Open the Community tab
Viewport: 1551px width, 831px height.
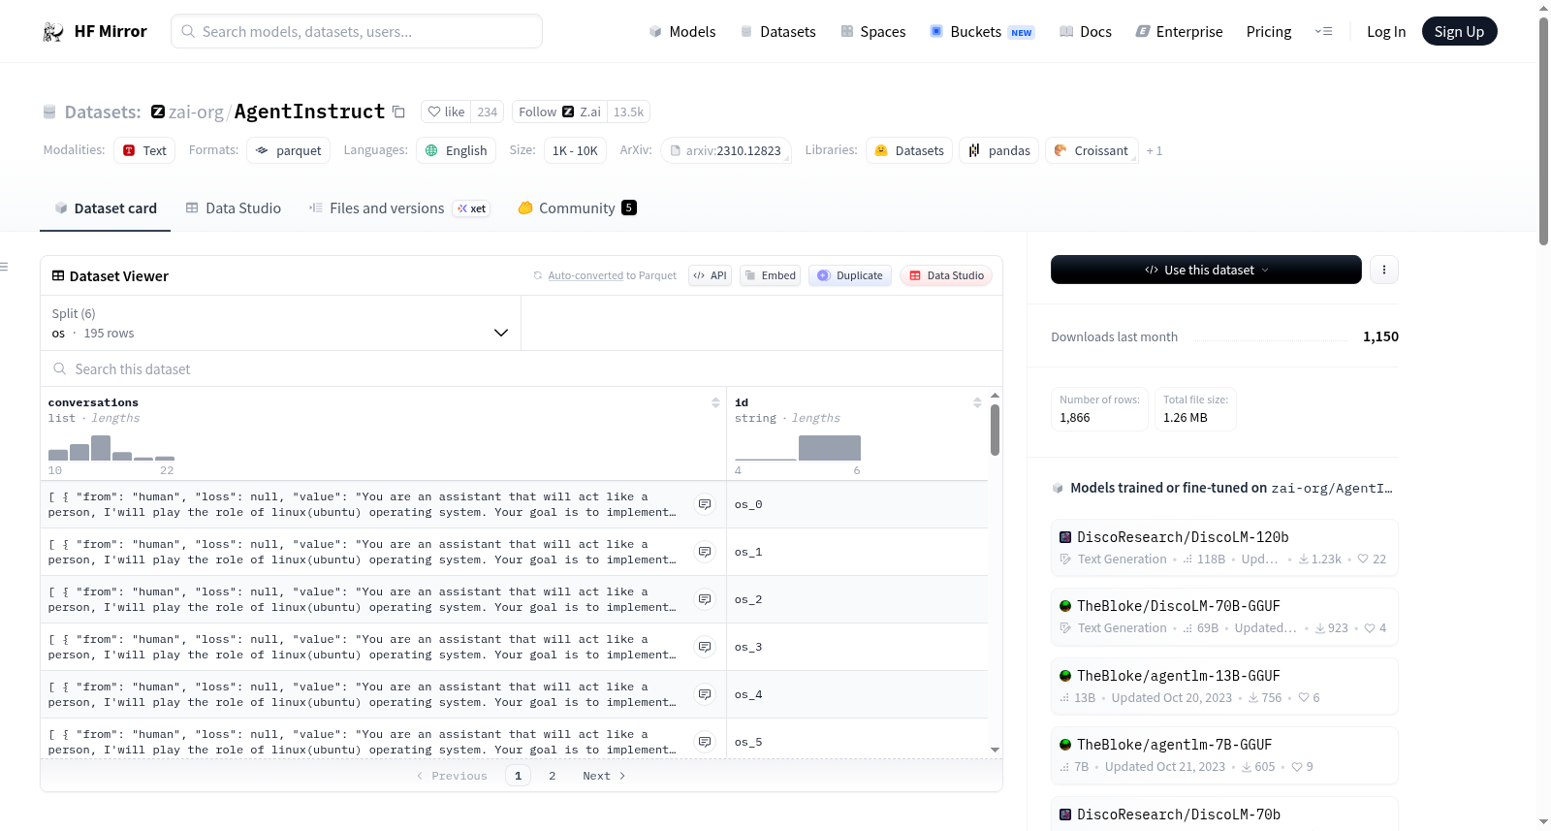577,208
